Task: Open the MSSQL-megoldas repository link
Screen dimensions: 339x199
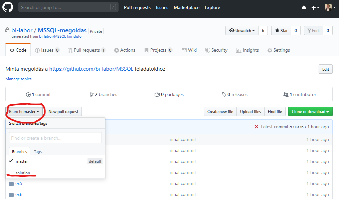Action: tap(62, 30)
